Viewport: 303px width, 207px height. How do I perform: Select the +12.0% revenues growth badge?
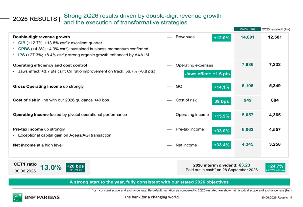221,37
